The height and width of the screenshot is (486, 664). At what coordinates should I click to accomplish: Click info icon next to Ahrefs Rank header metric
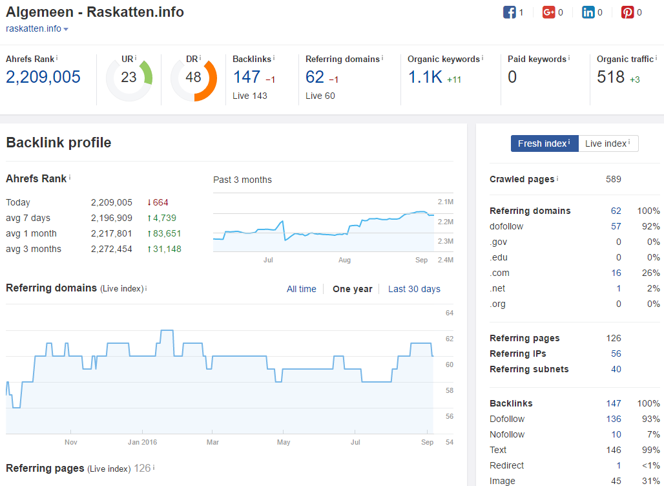[x=57, y=58]
